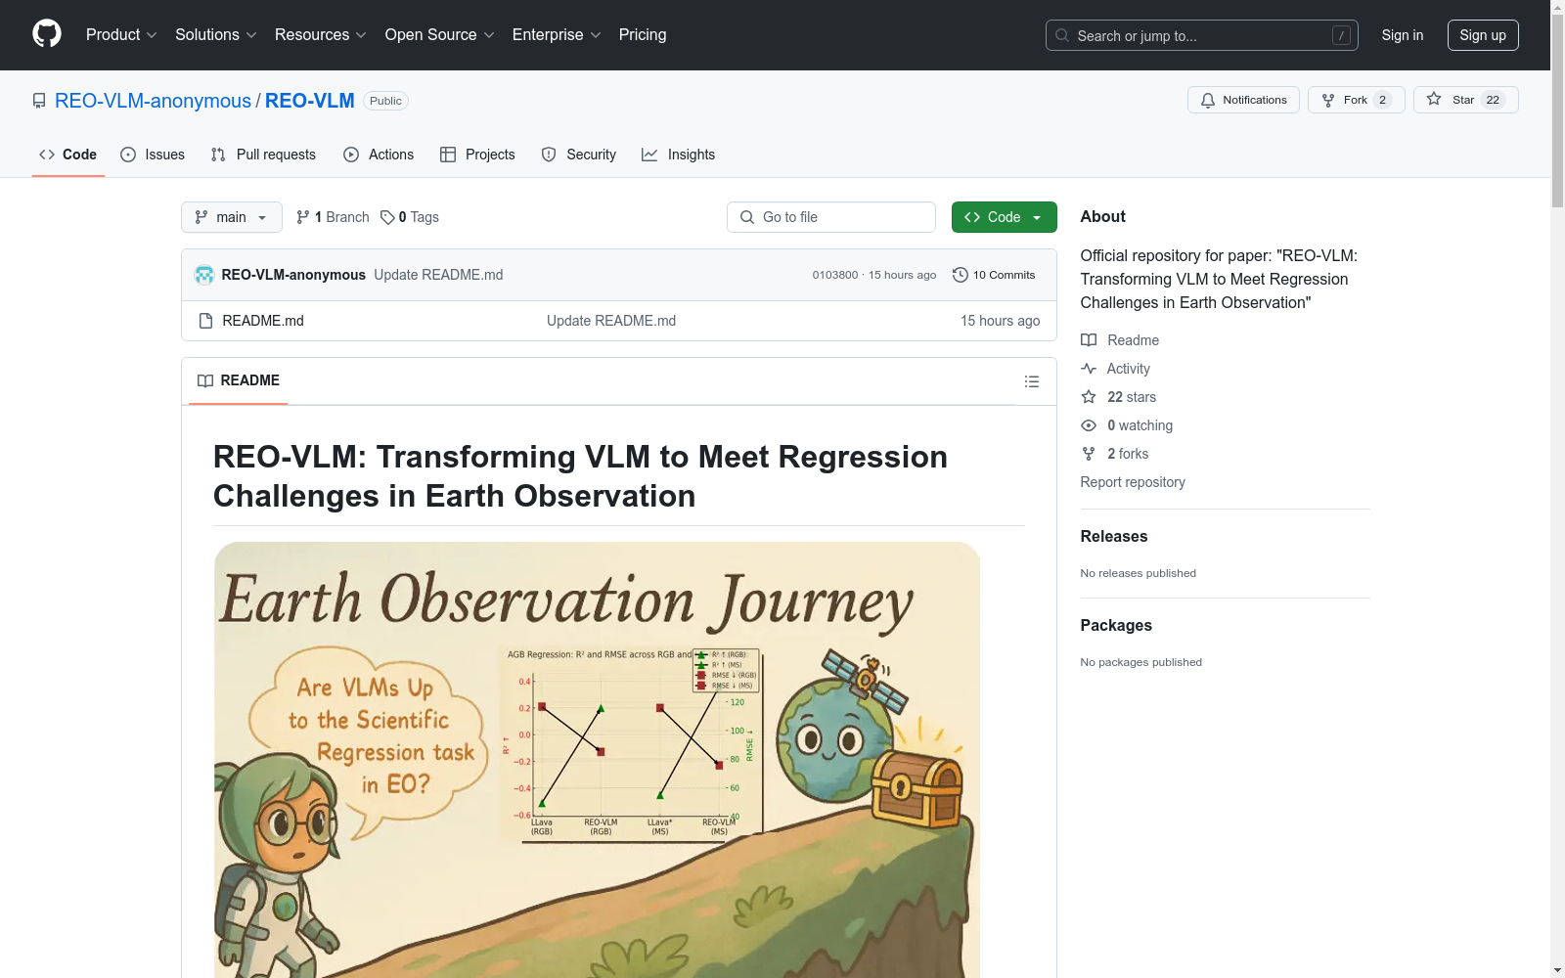Image resolution: width=1565 pixels, height=978 pixels.
Task: Click the Search or jump to field
Action: point(1202,35)
